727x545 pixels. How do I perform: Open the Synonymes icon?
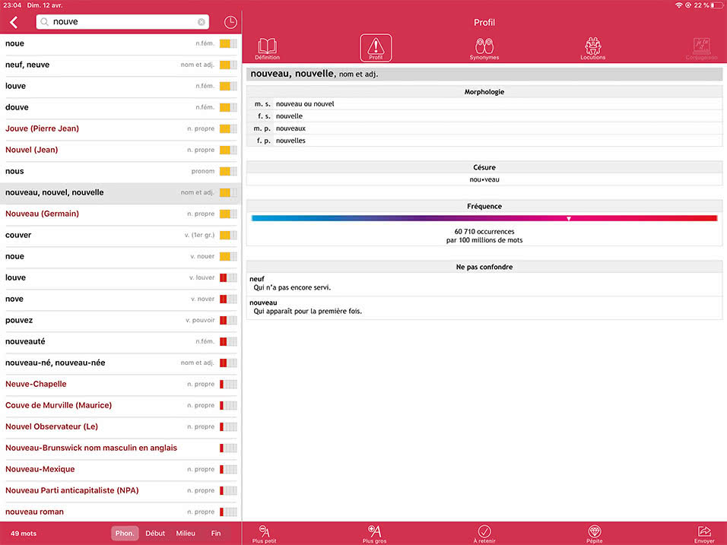point(484,49)
